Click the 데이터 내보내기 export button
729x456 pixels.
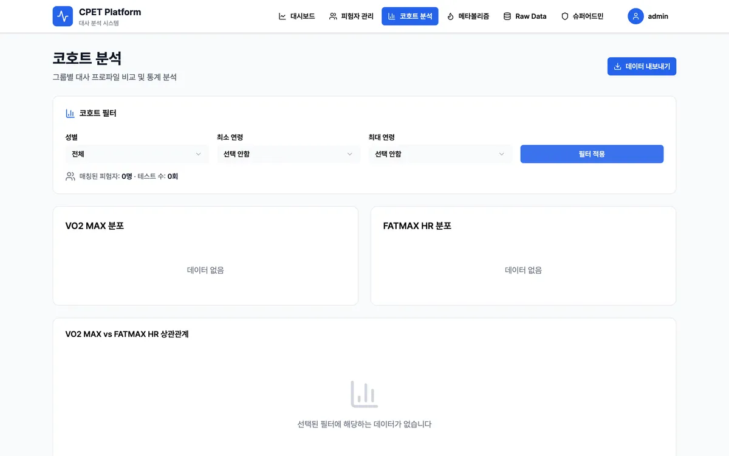642,67
